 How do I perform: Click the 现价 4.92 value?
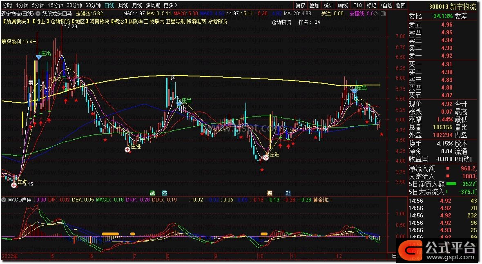447,104
